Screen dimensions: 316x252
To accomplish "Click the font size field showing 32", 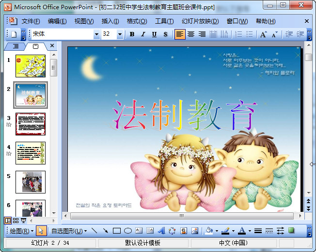I will click(109, 34).
